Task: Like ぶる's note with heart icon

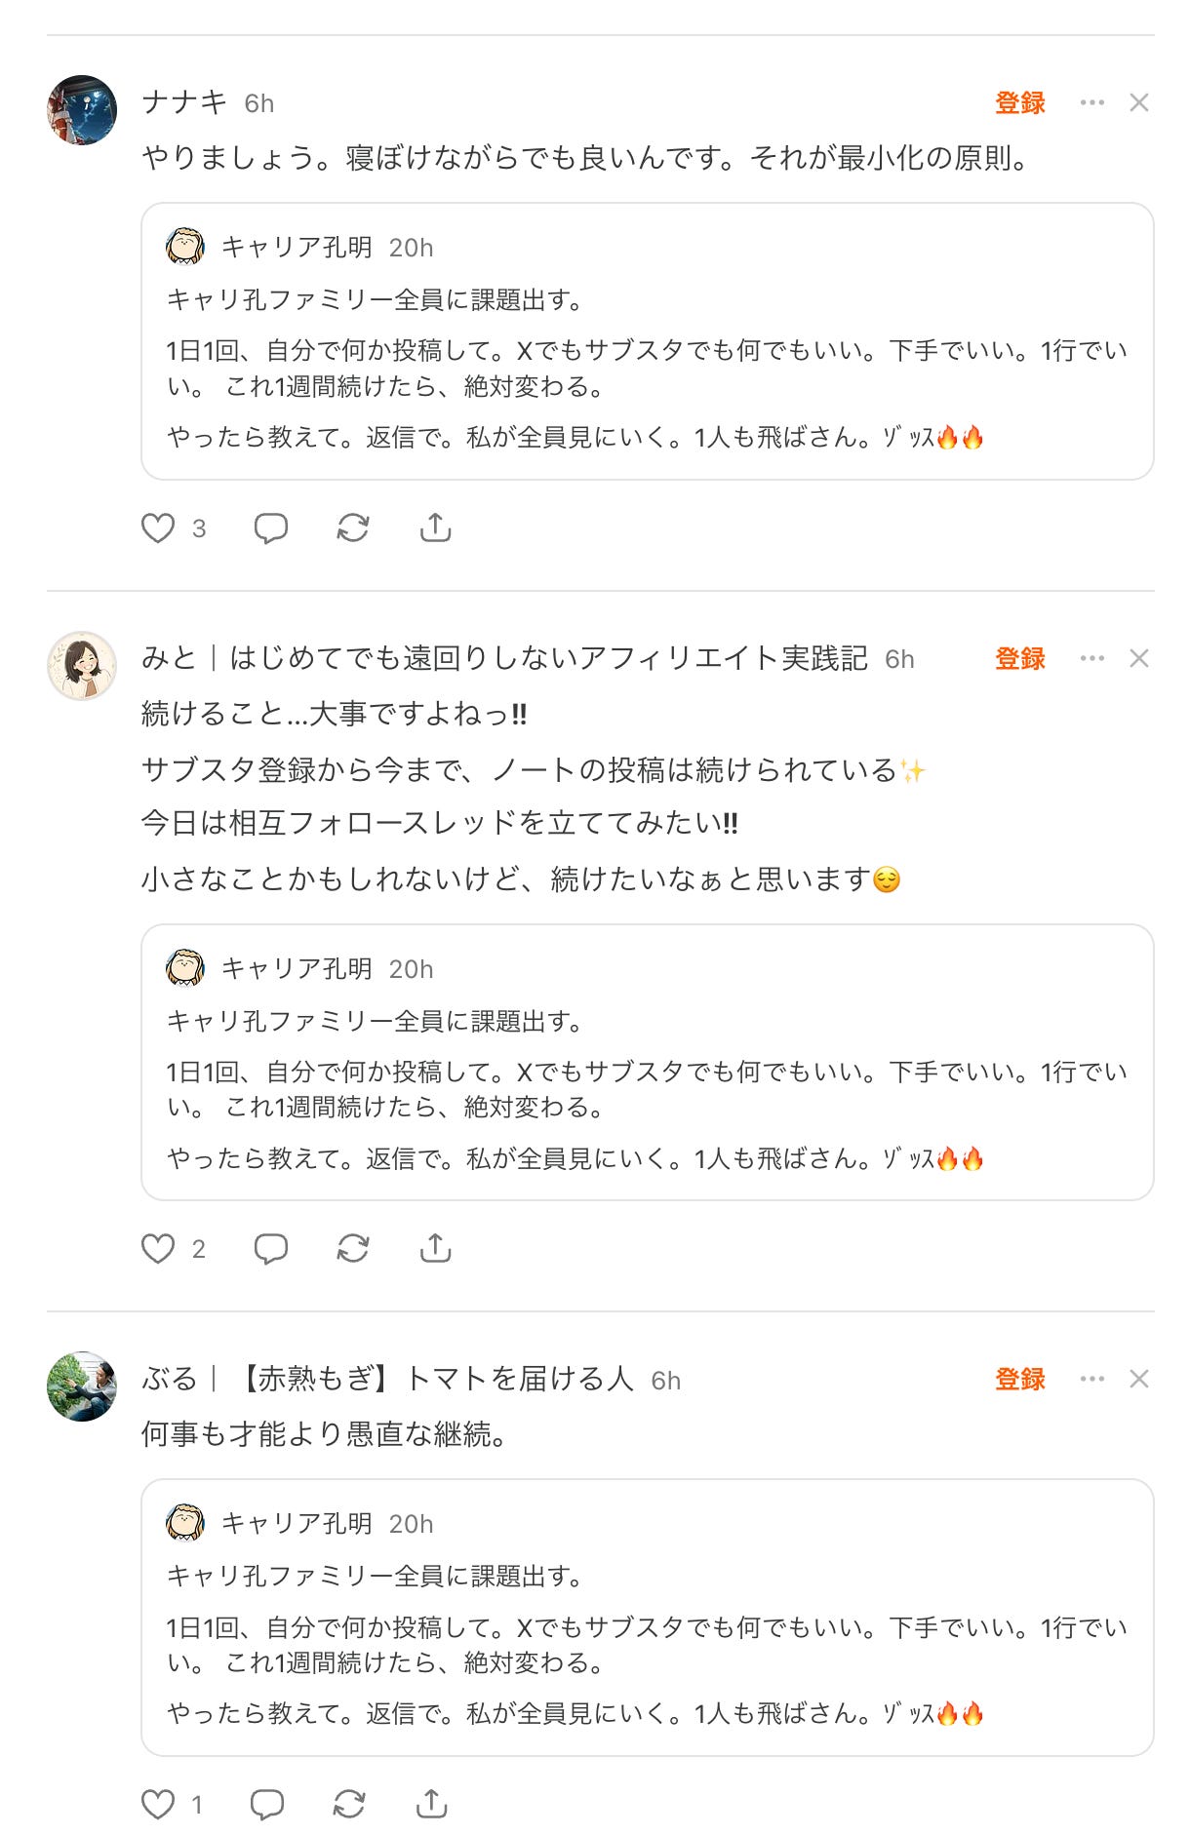Action: point(158,1805)
